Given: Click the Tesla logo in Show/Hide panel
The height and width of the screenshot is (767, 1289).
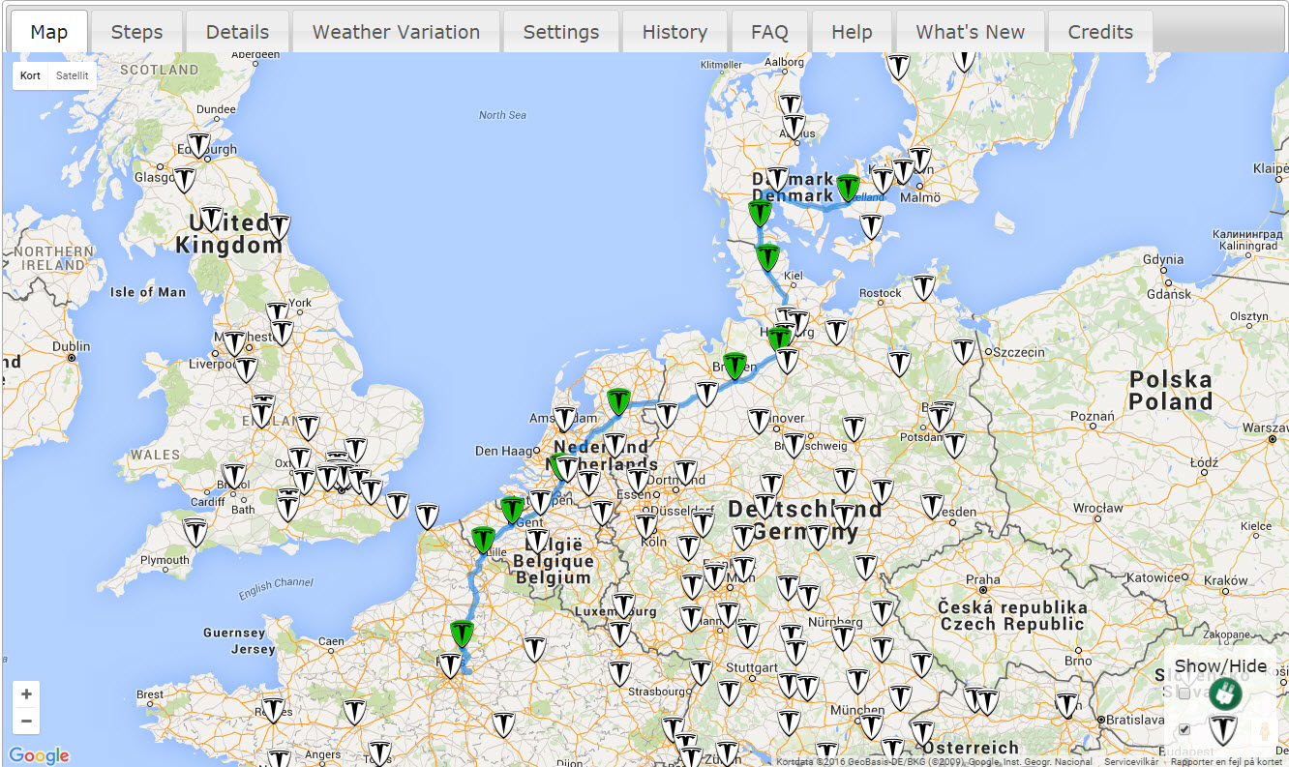Looking at the screenshot, I should [x=1223, y=728].
